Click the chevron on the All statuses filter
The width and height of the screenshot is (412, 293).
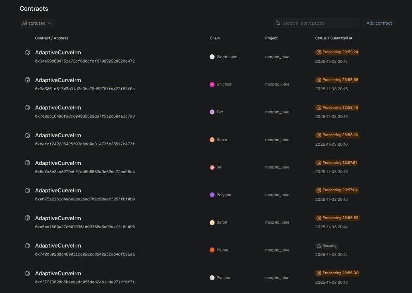tap(50, 23)
